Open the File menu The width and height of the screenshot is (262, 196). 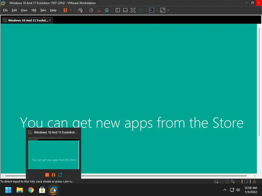tap(5, 10)
